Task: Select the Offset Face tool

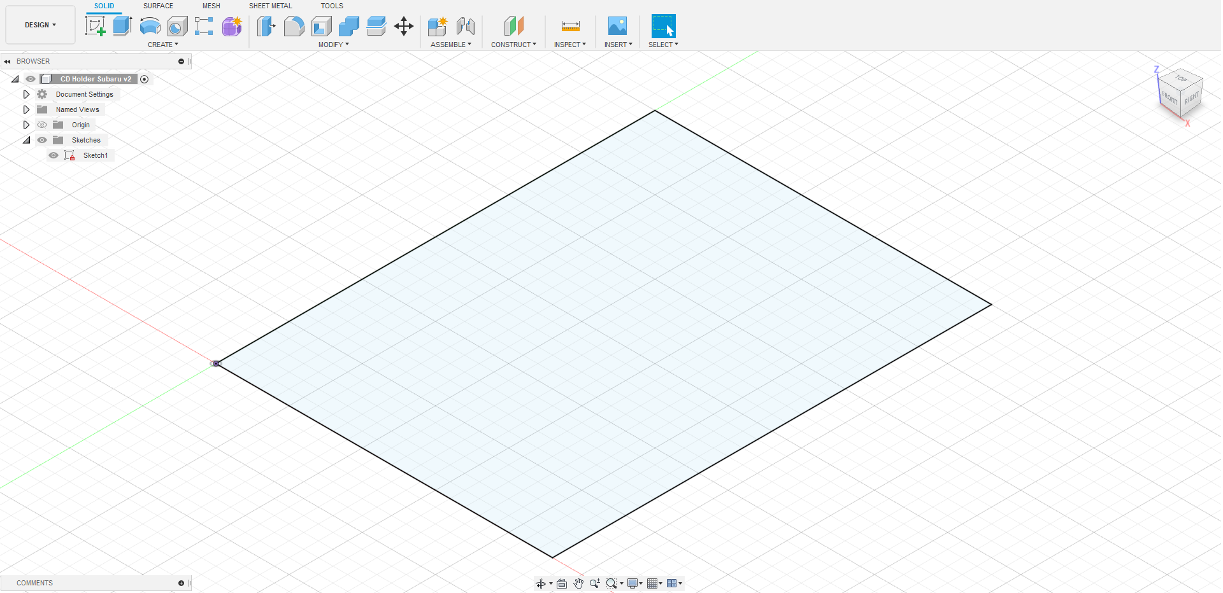Action: [376, 26]
